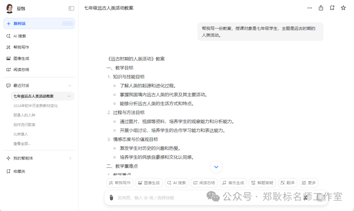Select the 图像生成 skill chip

(149, 183)
